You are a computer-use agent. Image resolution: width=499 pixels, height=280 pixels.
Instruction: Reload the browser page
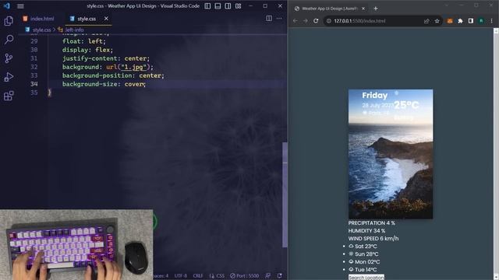pos(316,21)
